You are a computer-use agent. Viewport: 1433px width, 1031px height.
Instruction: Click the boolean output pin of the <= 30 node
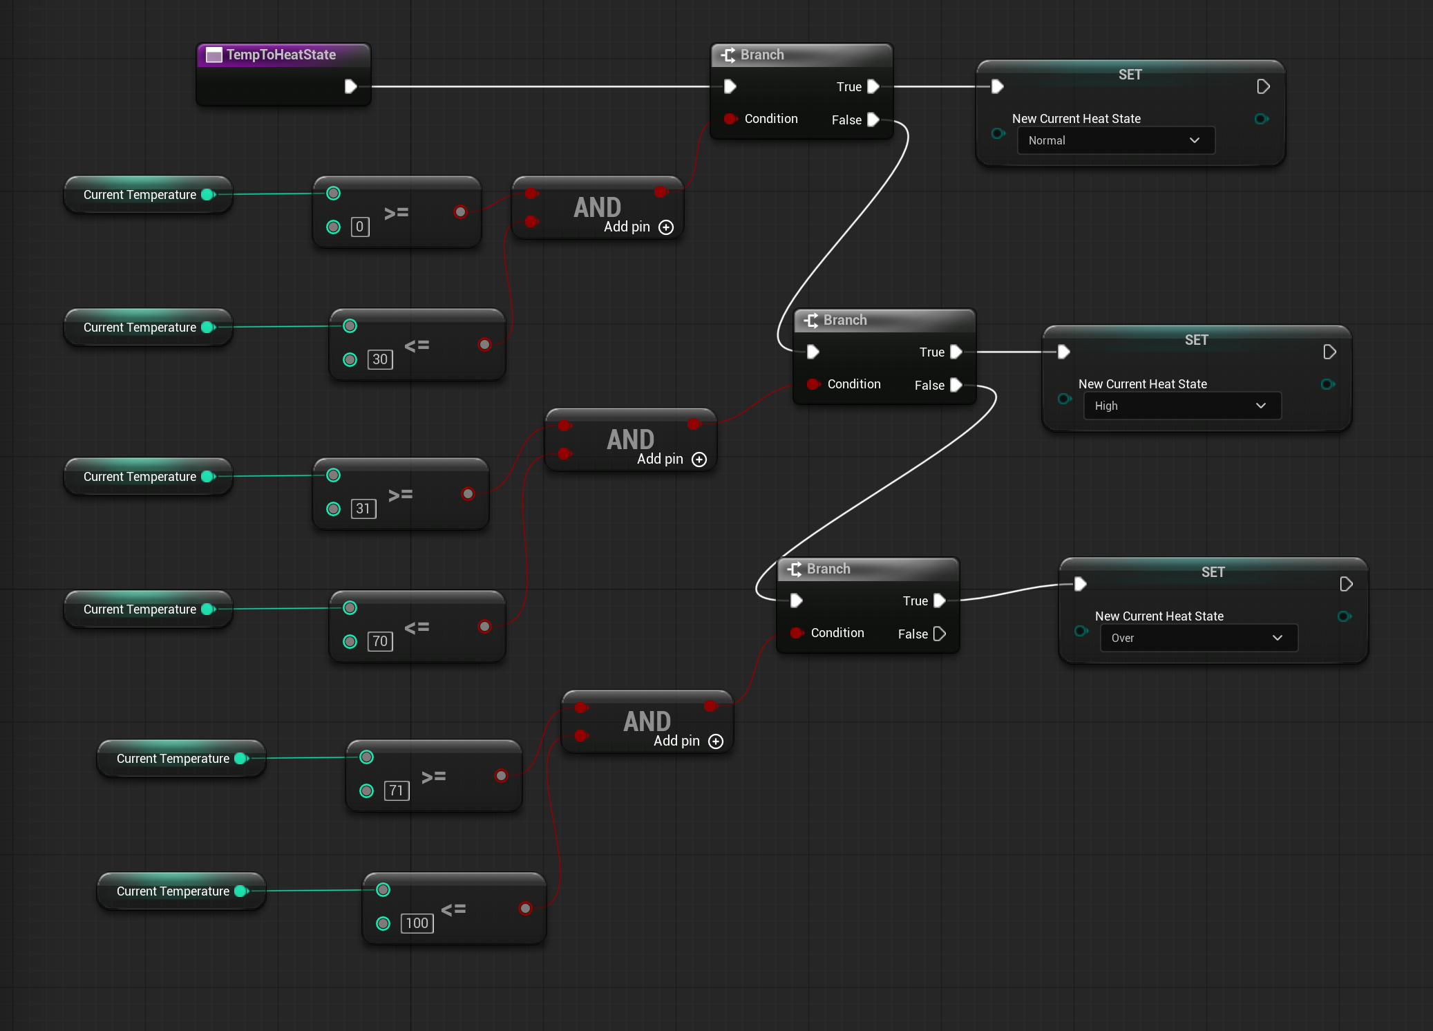pyautogui.click(x=485, y=345)
